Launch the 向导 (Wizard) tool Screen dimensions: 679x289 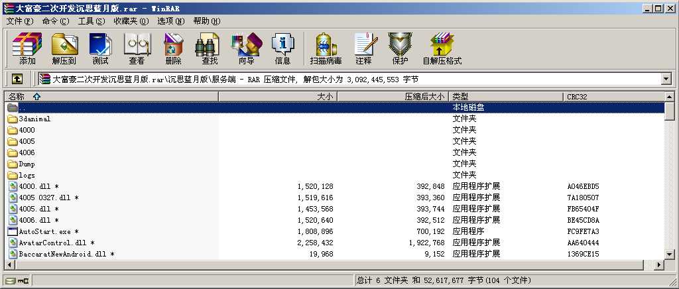(247, 48)
